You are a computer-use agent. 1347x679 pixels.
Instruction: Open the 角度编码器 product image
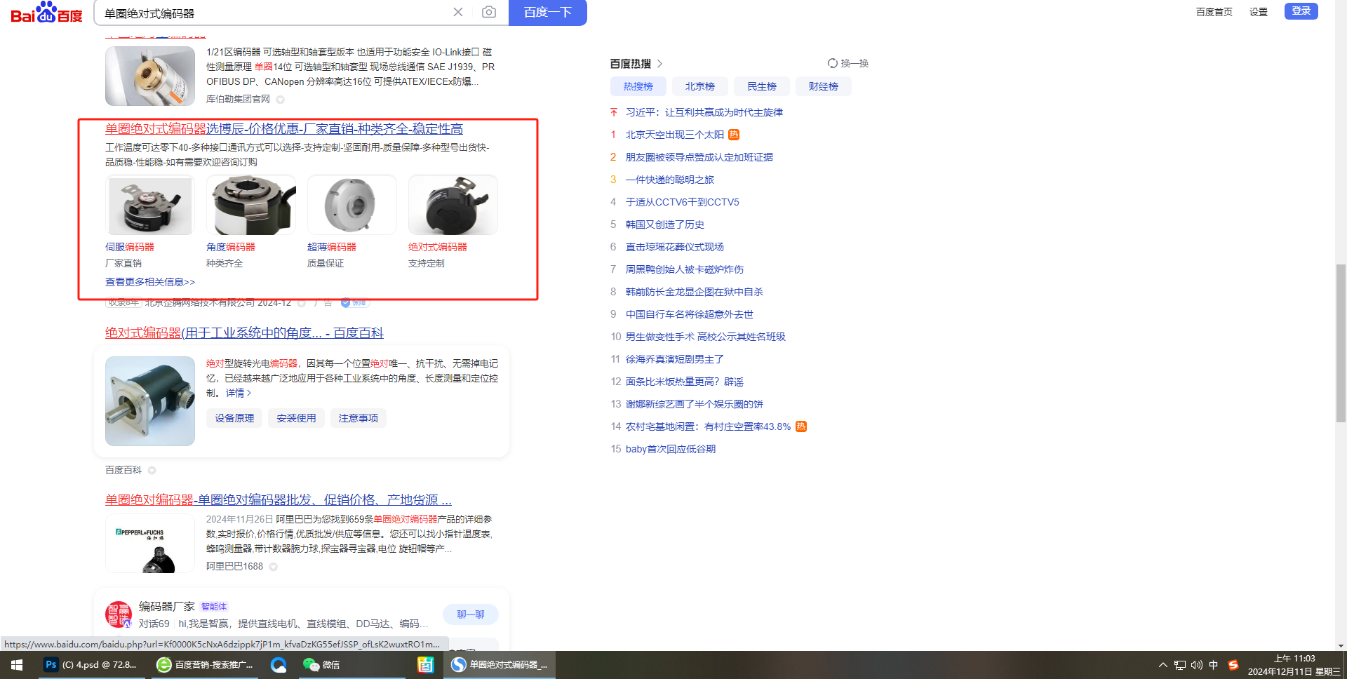click(251, 205)
